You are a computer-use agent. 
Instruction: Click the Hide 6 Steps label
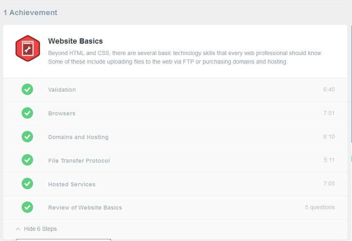[40, 229]
